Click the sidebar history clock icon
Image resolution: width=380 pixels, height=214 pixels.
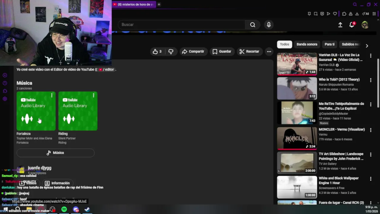pyautogui.click(x=5, y=83)
